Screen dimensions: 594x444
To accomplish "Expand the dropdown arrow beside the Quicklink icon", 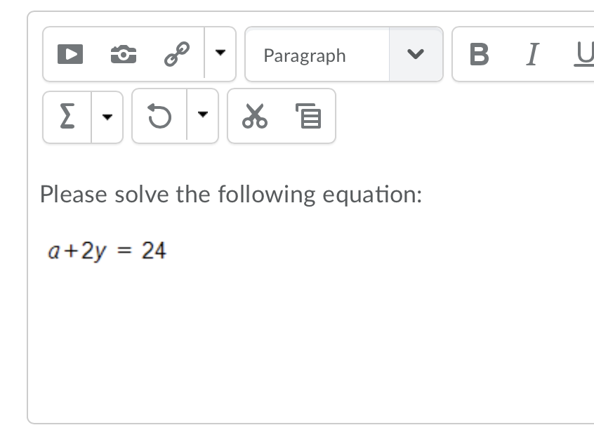I will click(x=220, y=54).
